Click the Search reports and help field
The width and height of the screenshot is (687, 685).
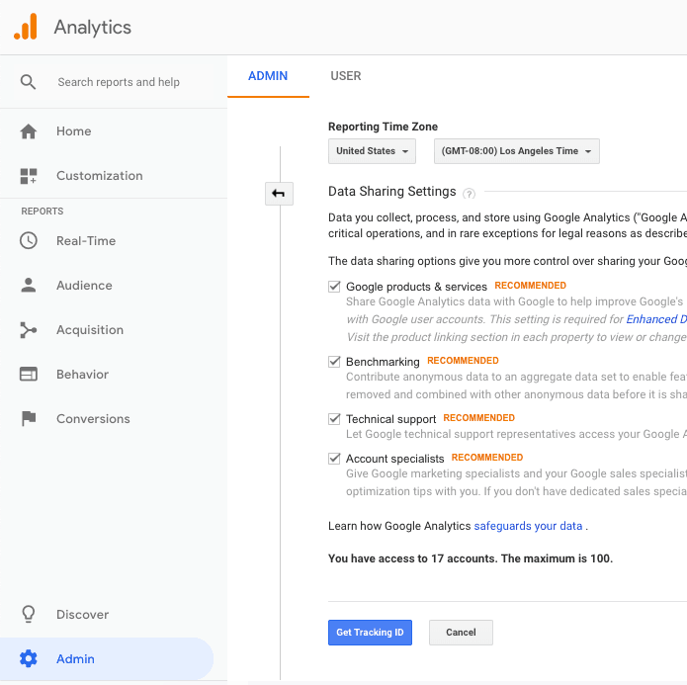pyautogui.click(x=119, y=82)
